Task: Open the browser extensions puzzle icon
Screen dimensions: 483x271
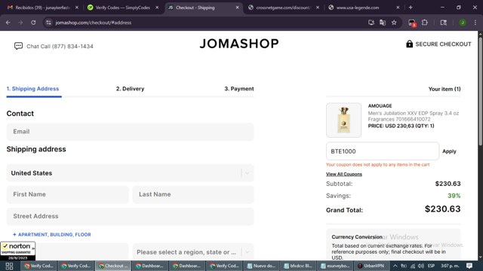Action: (x=424, y=23)
